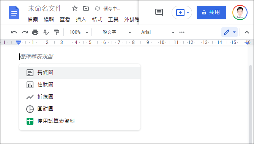Open the 檔案 menu
Viewport: 254px width, 144px height.
click(x=33, y=20)
